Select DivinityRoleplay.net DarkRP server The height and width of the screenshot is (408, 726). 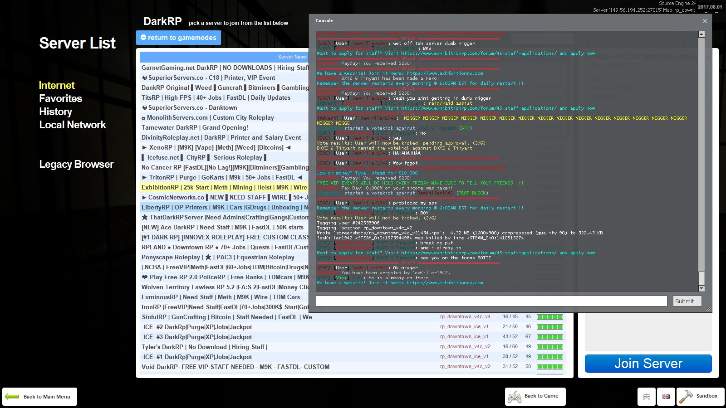(224, 137)
